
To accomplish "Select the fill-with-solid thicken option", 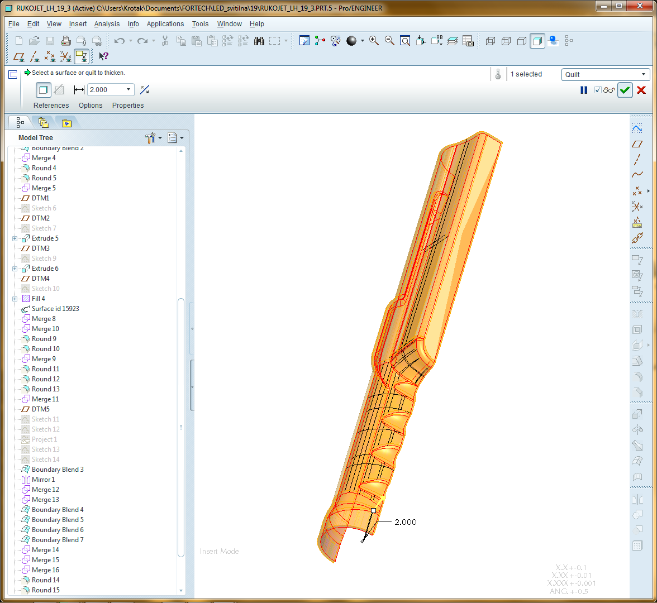I will pyautogui.click(x=43, y=89).
